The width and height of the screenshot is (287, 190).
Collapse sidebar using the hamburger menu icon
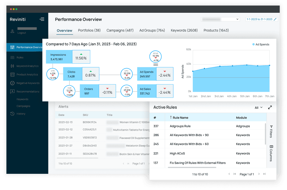[x=42, y=19]
